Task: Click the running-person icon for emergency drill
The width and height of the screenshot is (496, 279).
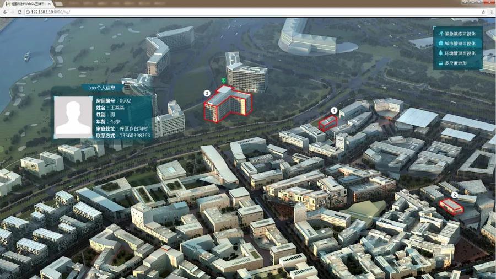Action: (x=441, y=33)
